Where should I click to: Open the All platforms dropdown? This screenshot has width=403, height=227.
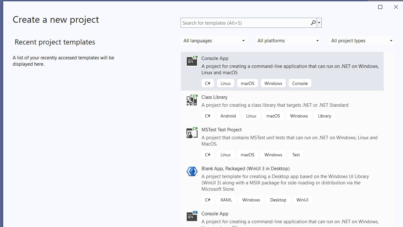[288, 41]
